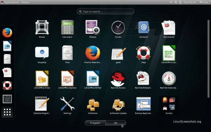The image size is (211, 132).
Task: Open the Settings app
Action: (67, 104)
